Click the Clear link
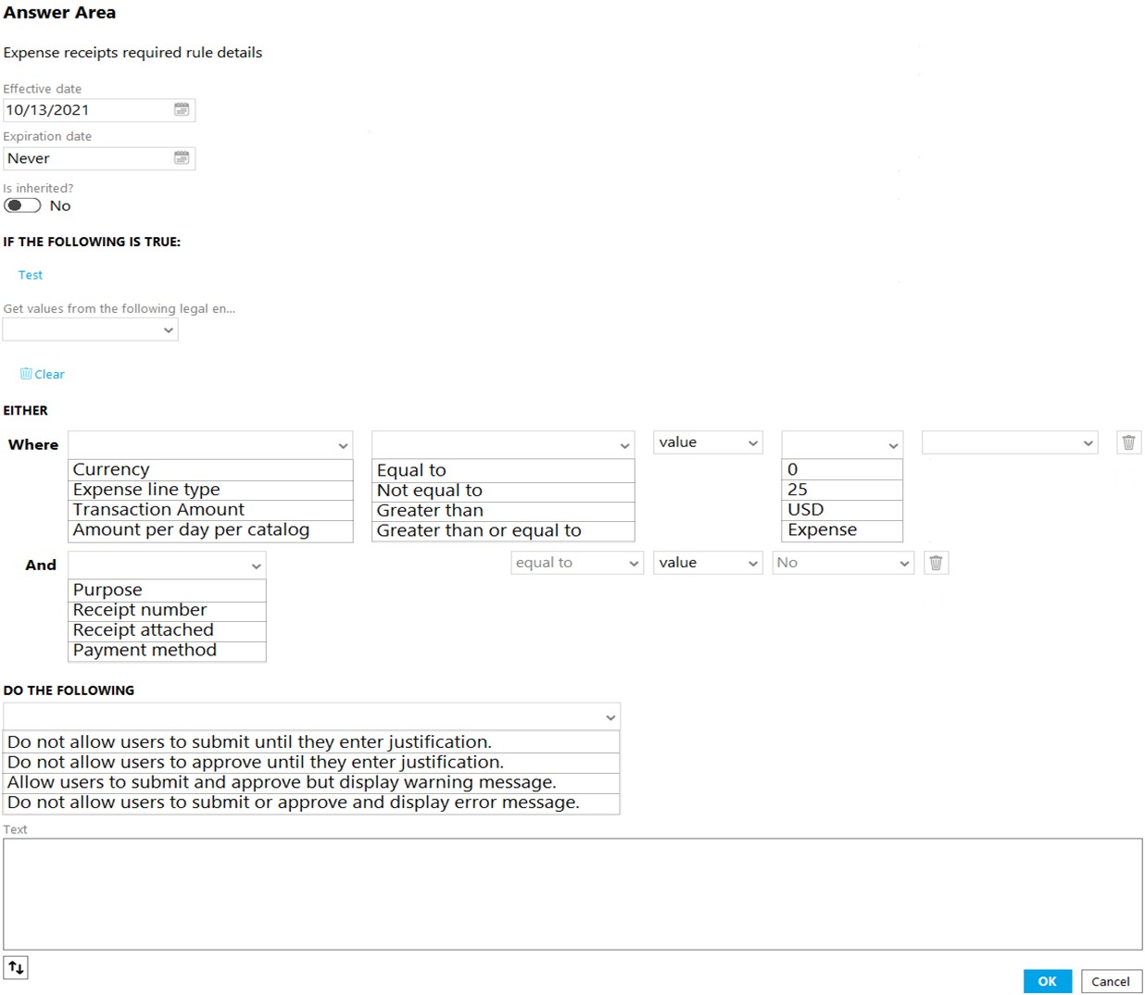The width and height of the screenshot is (1145, 995). [x=49, y=374]
